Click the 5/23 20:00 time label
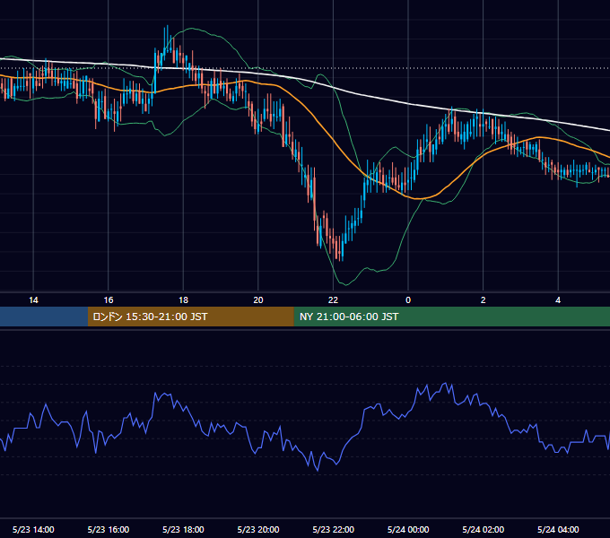The height and width of the screenshot is (538, 610). click(x=258, y=529)
